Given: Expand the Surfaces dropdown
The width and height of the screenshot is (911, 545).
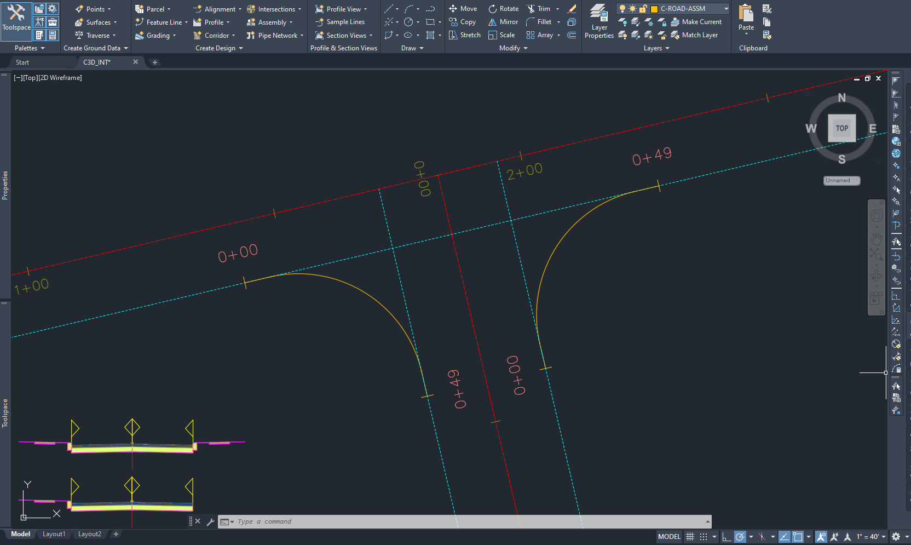Looking at the screenshot, I should 115,22.
